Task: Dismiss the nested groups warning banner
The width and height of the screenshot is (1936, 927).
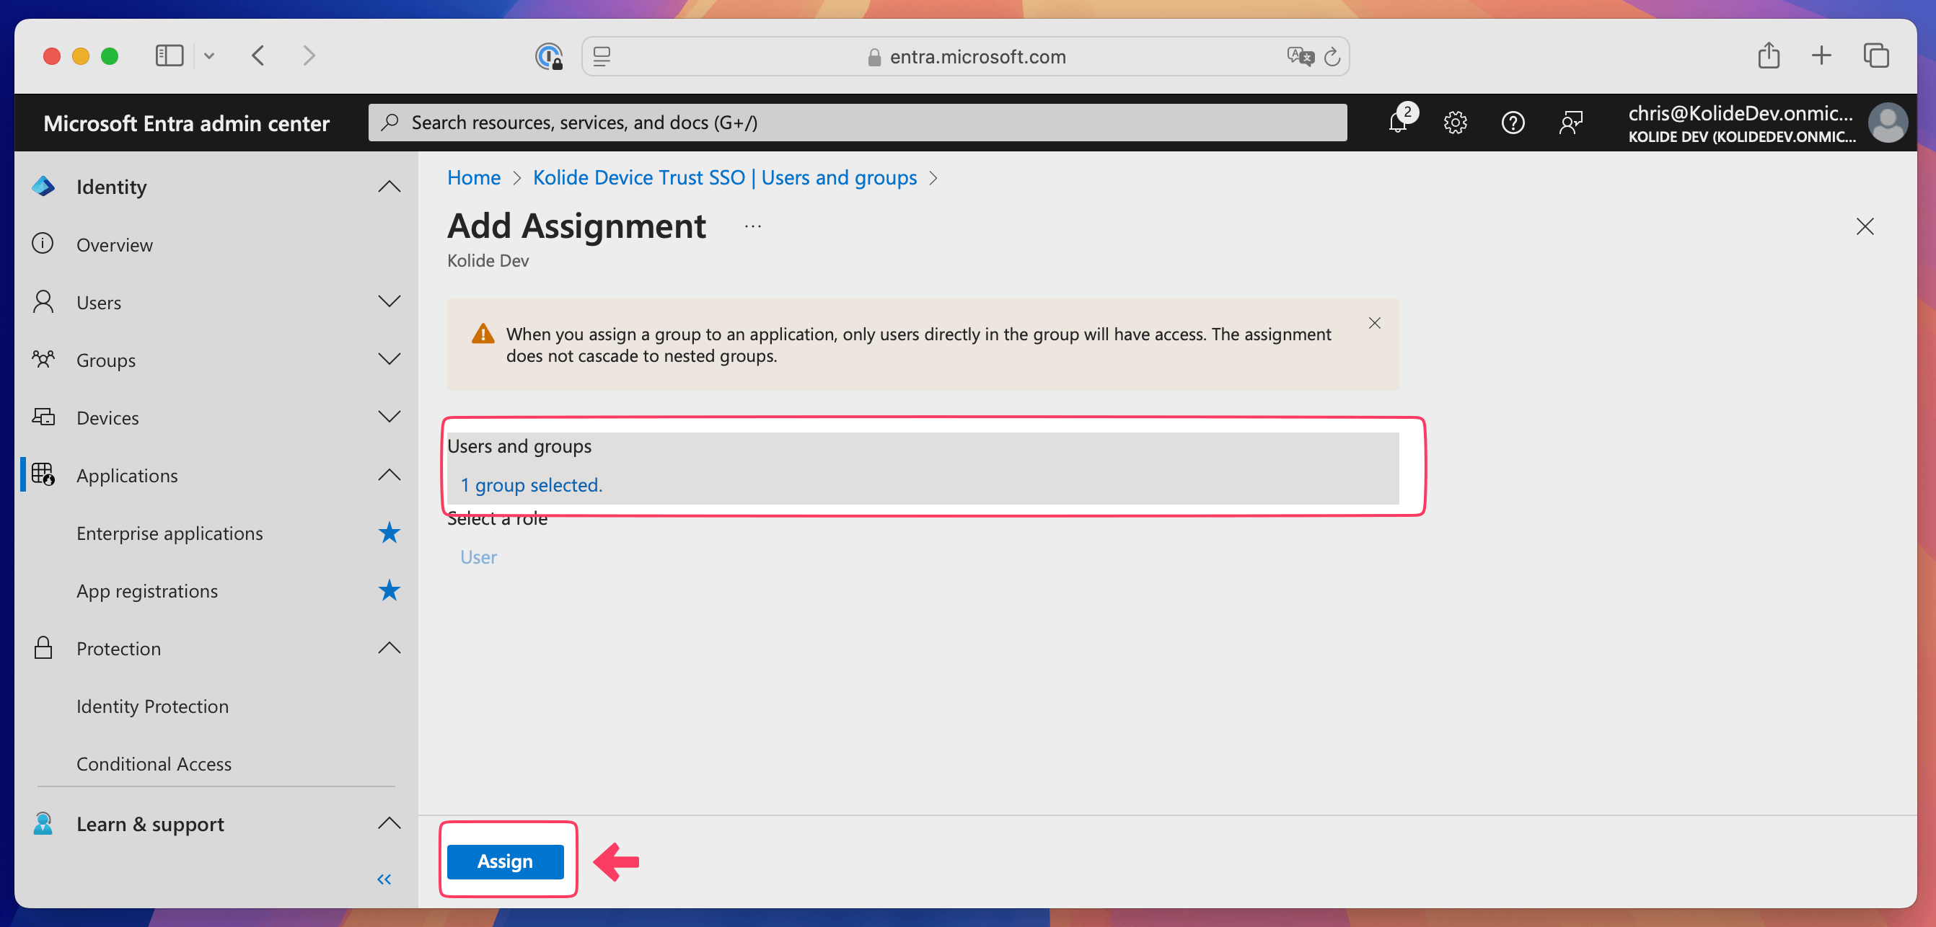Action: [x=1374, y=323]
